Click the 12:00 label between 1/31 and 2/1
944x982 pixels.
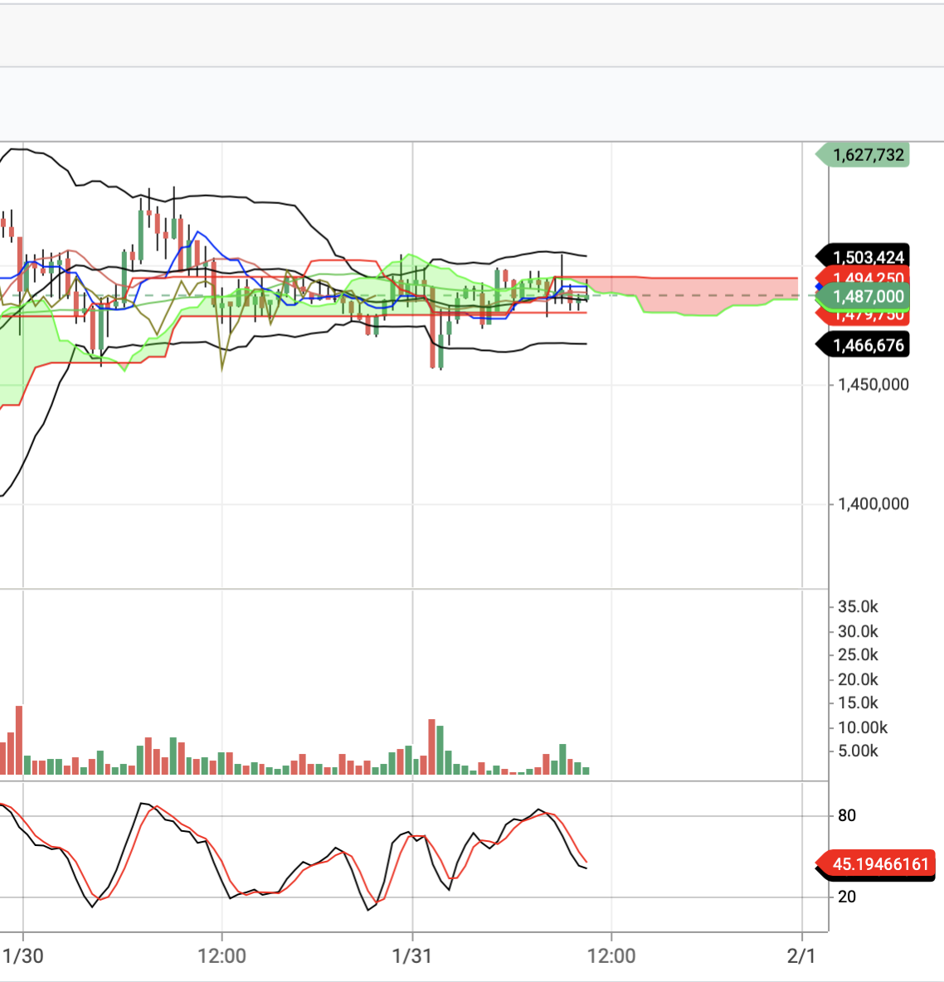click(x=611, y=955)
